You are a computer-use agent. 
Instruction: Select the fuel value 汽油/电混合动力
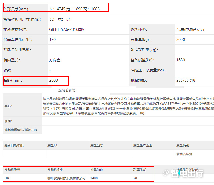point(190,29)
